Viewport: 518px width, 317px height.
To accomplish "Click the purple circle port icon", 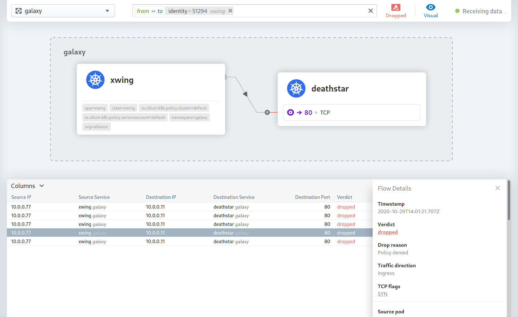I will [x=290, y=112].
